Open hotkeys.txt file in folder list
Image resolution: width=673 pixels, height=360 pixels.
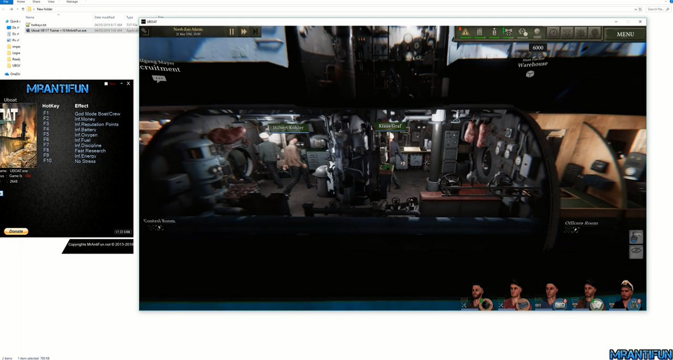38,25
